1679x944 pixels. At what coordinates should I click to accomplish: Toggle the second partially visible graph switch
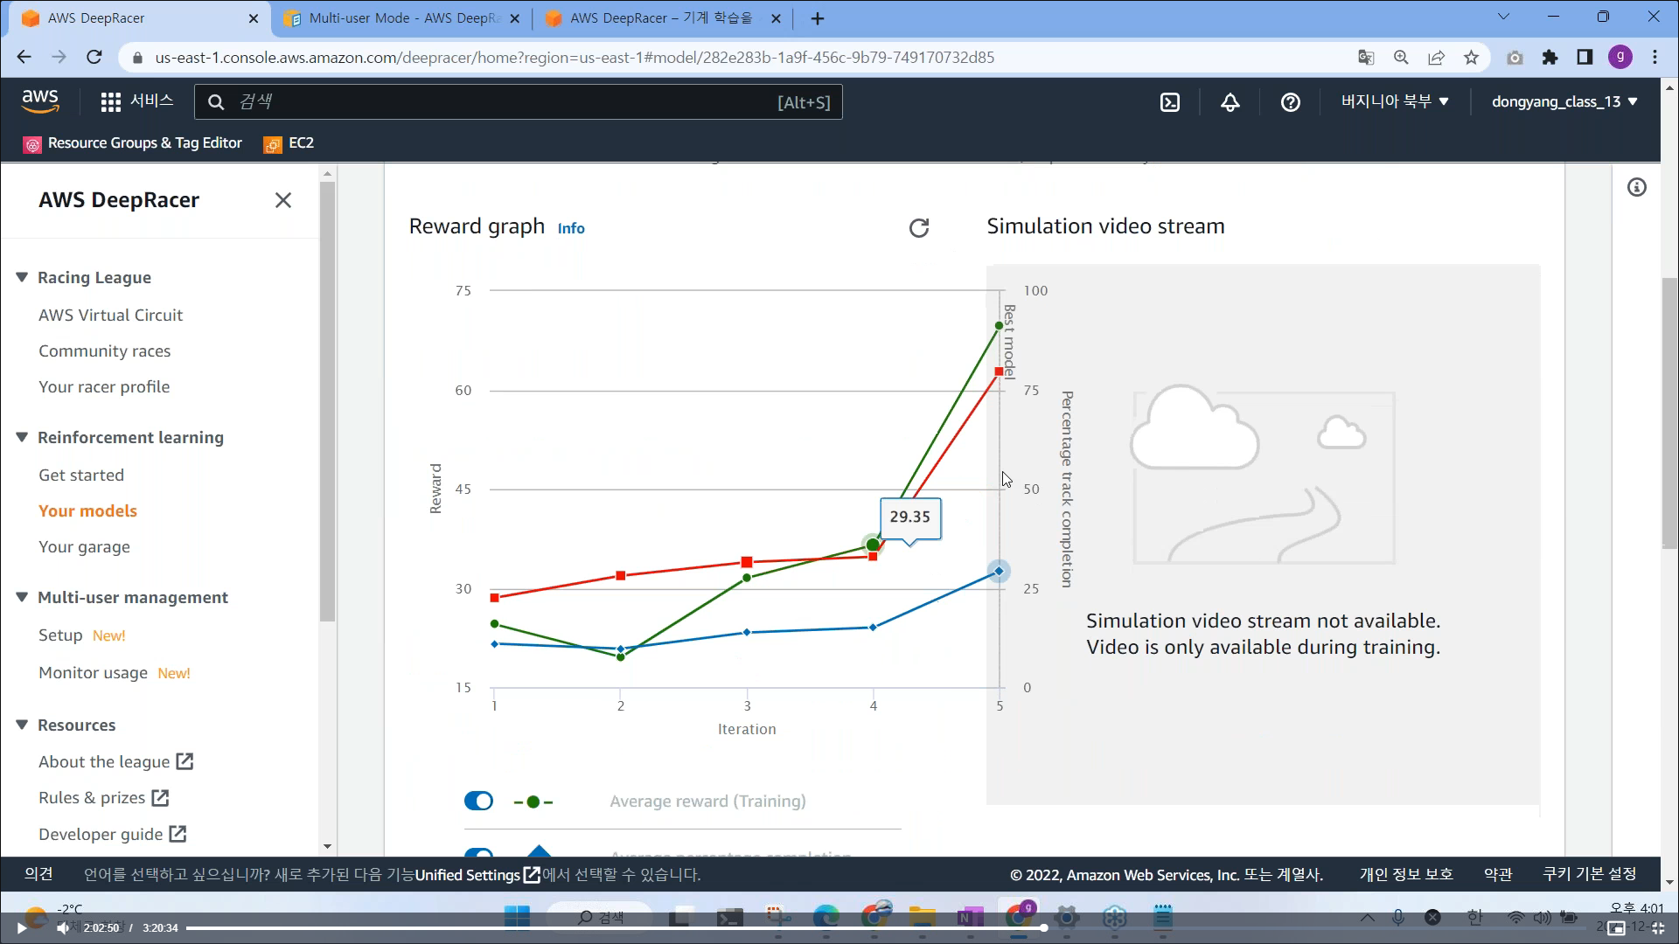point(478,852)
